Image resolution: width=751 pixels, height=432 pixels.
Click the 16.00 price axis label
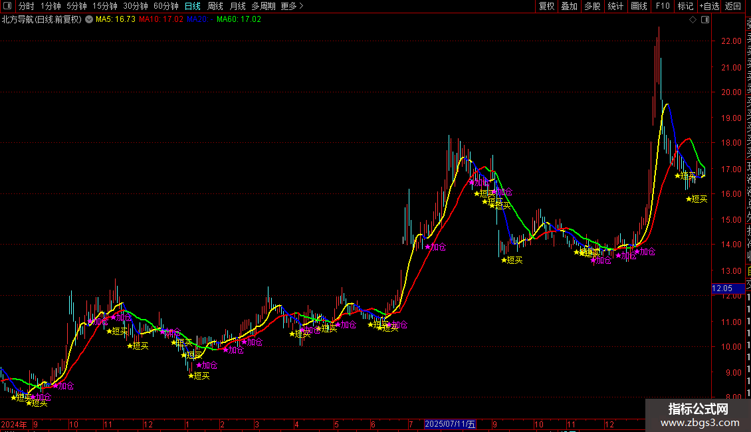click(x=731, y=194)
